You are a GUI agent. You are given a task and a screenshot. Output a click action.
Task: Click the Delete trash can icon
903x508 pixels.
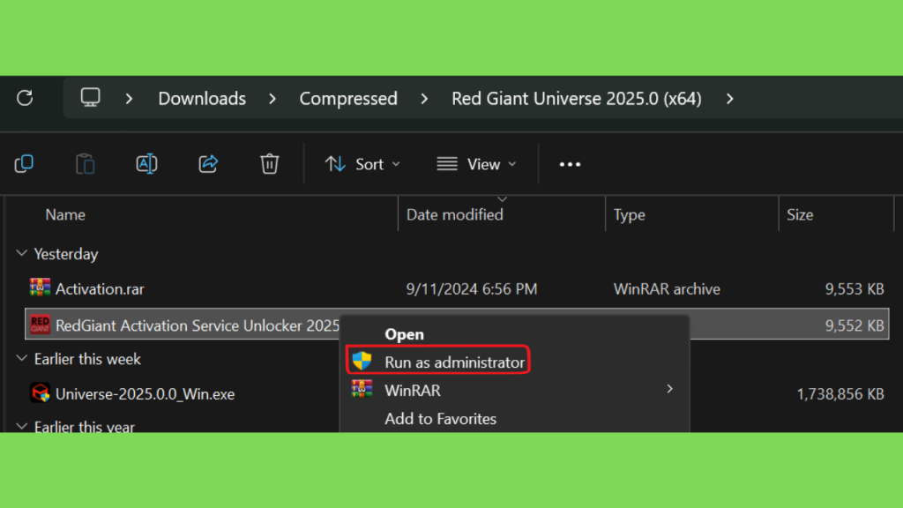[x=270, y=164]
